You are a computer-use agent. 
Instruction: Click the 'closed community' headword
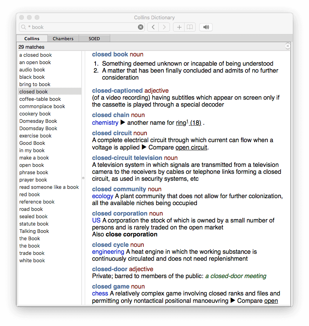[119, 189]
